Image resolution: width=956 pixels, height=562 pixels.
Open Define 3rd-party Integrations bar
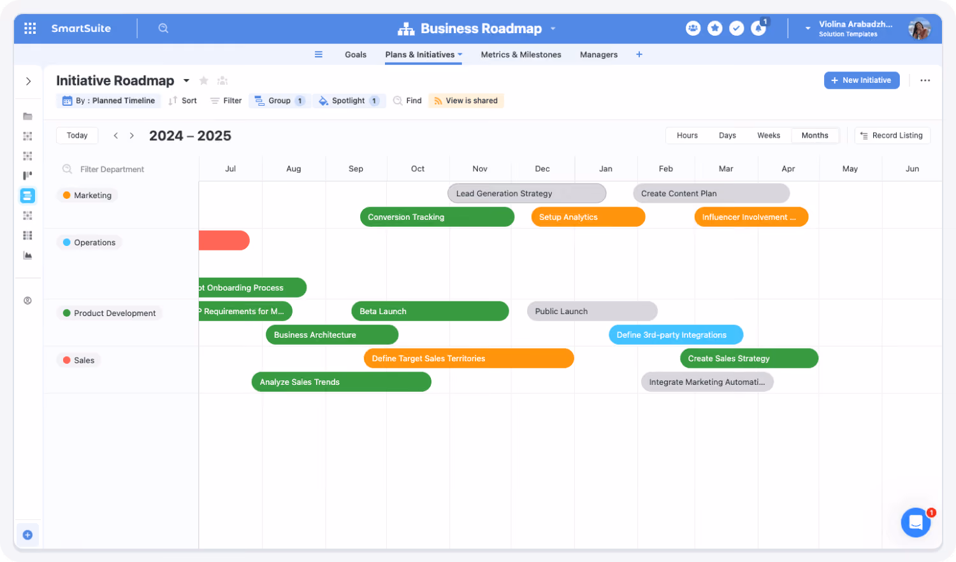(x=676, y=335)
